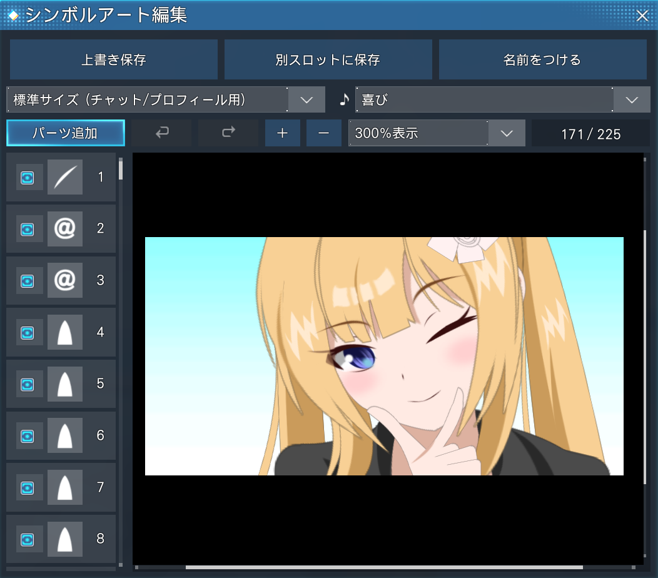This screenshot has width=658, height=578.
Task: Toggle visibility of layer 1
Action: pyautogui.click(x=28, y=178)
